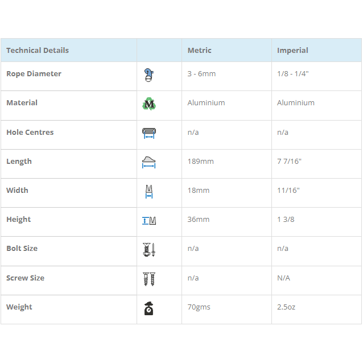This screenshot has height=363, width=363.
Task: Click the Screw Size icon
Action: pyautogui.click(x=149, y=279)
